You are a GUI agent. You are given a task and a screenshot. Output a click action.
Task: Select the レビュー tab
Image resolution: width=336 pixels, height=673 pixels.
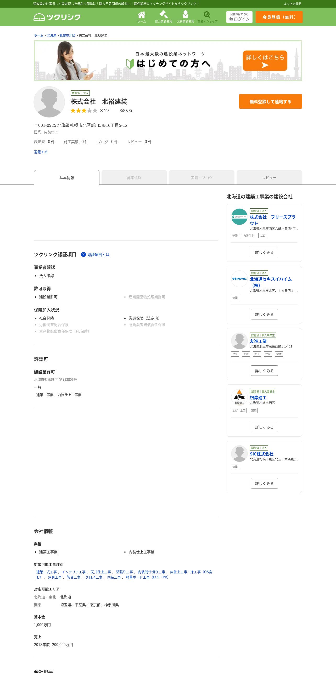click(269, 177)
